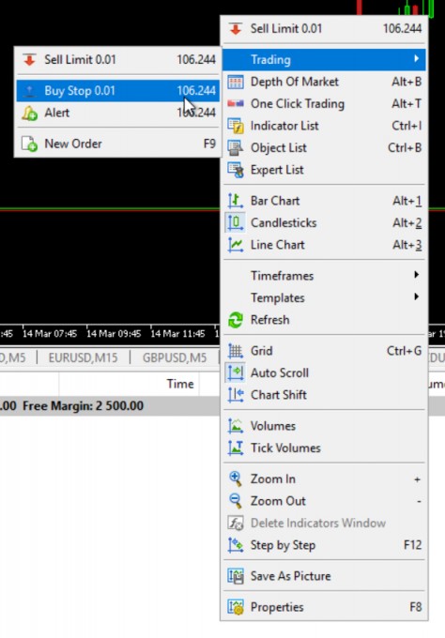Image resolution: width=445 pixels, height=638 pixels.
Task: Click the Save As Picture icon
Action: coord(236,576)
